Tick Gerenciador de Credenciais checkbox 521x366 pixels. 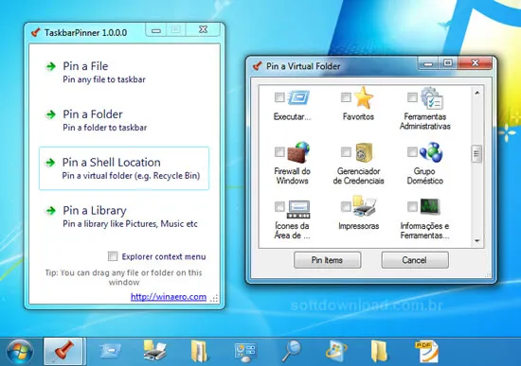click(x=346, y=152)
